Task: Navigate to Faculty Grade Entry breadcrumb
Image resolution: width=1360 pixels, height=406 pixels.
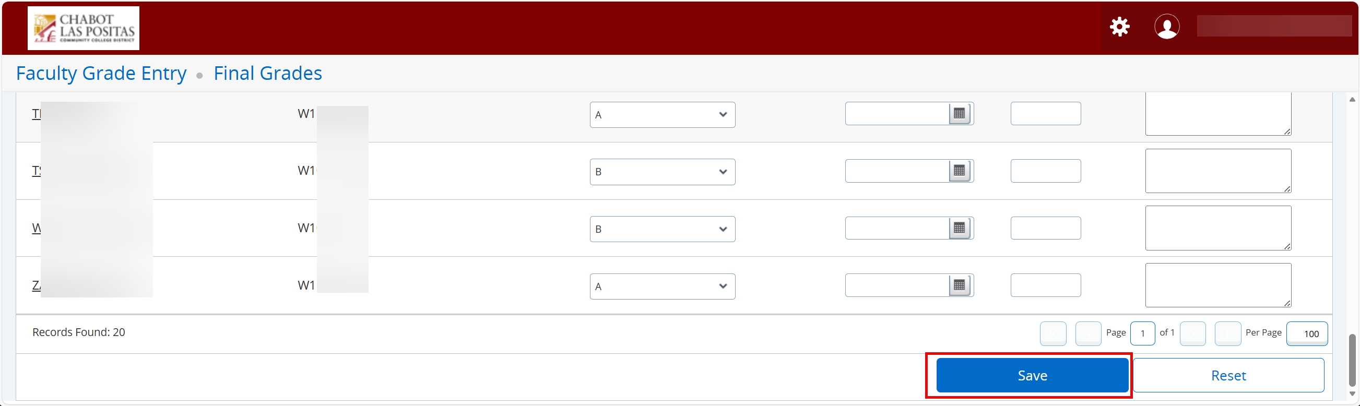Action: click(101, 73)
